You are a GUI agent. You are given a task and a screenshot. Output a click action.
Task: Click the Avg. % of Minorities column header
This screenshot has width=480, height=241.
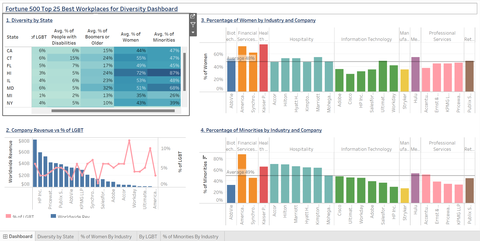(164, 37)
